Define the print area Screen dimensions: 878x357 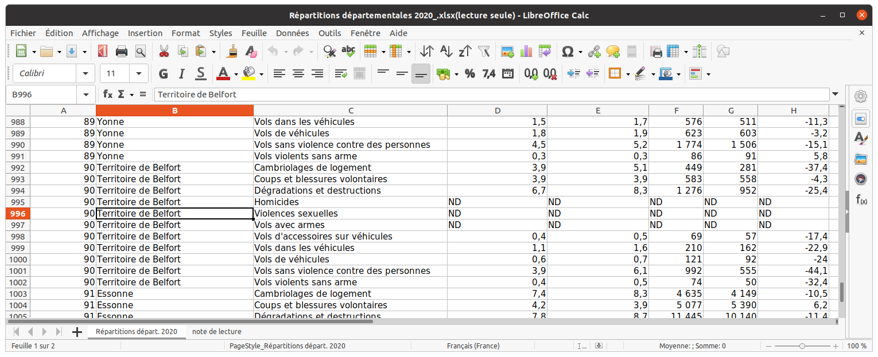coord(656,52)
